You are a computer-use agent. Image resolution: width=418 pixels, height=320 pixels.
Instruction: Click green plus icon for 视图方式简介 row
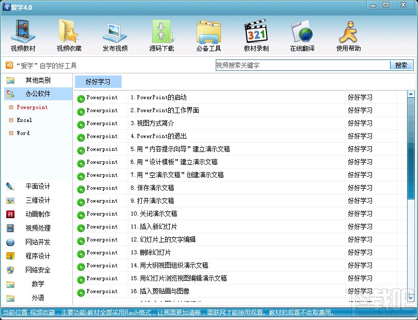[81, 125]
